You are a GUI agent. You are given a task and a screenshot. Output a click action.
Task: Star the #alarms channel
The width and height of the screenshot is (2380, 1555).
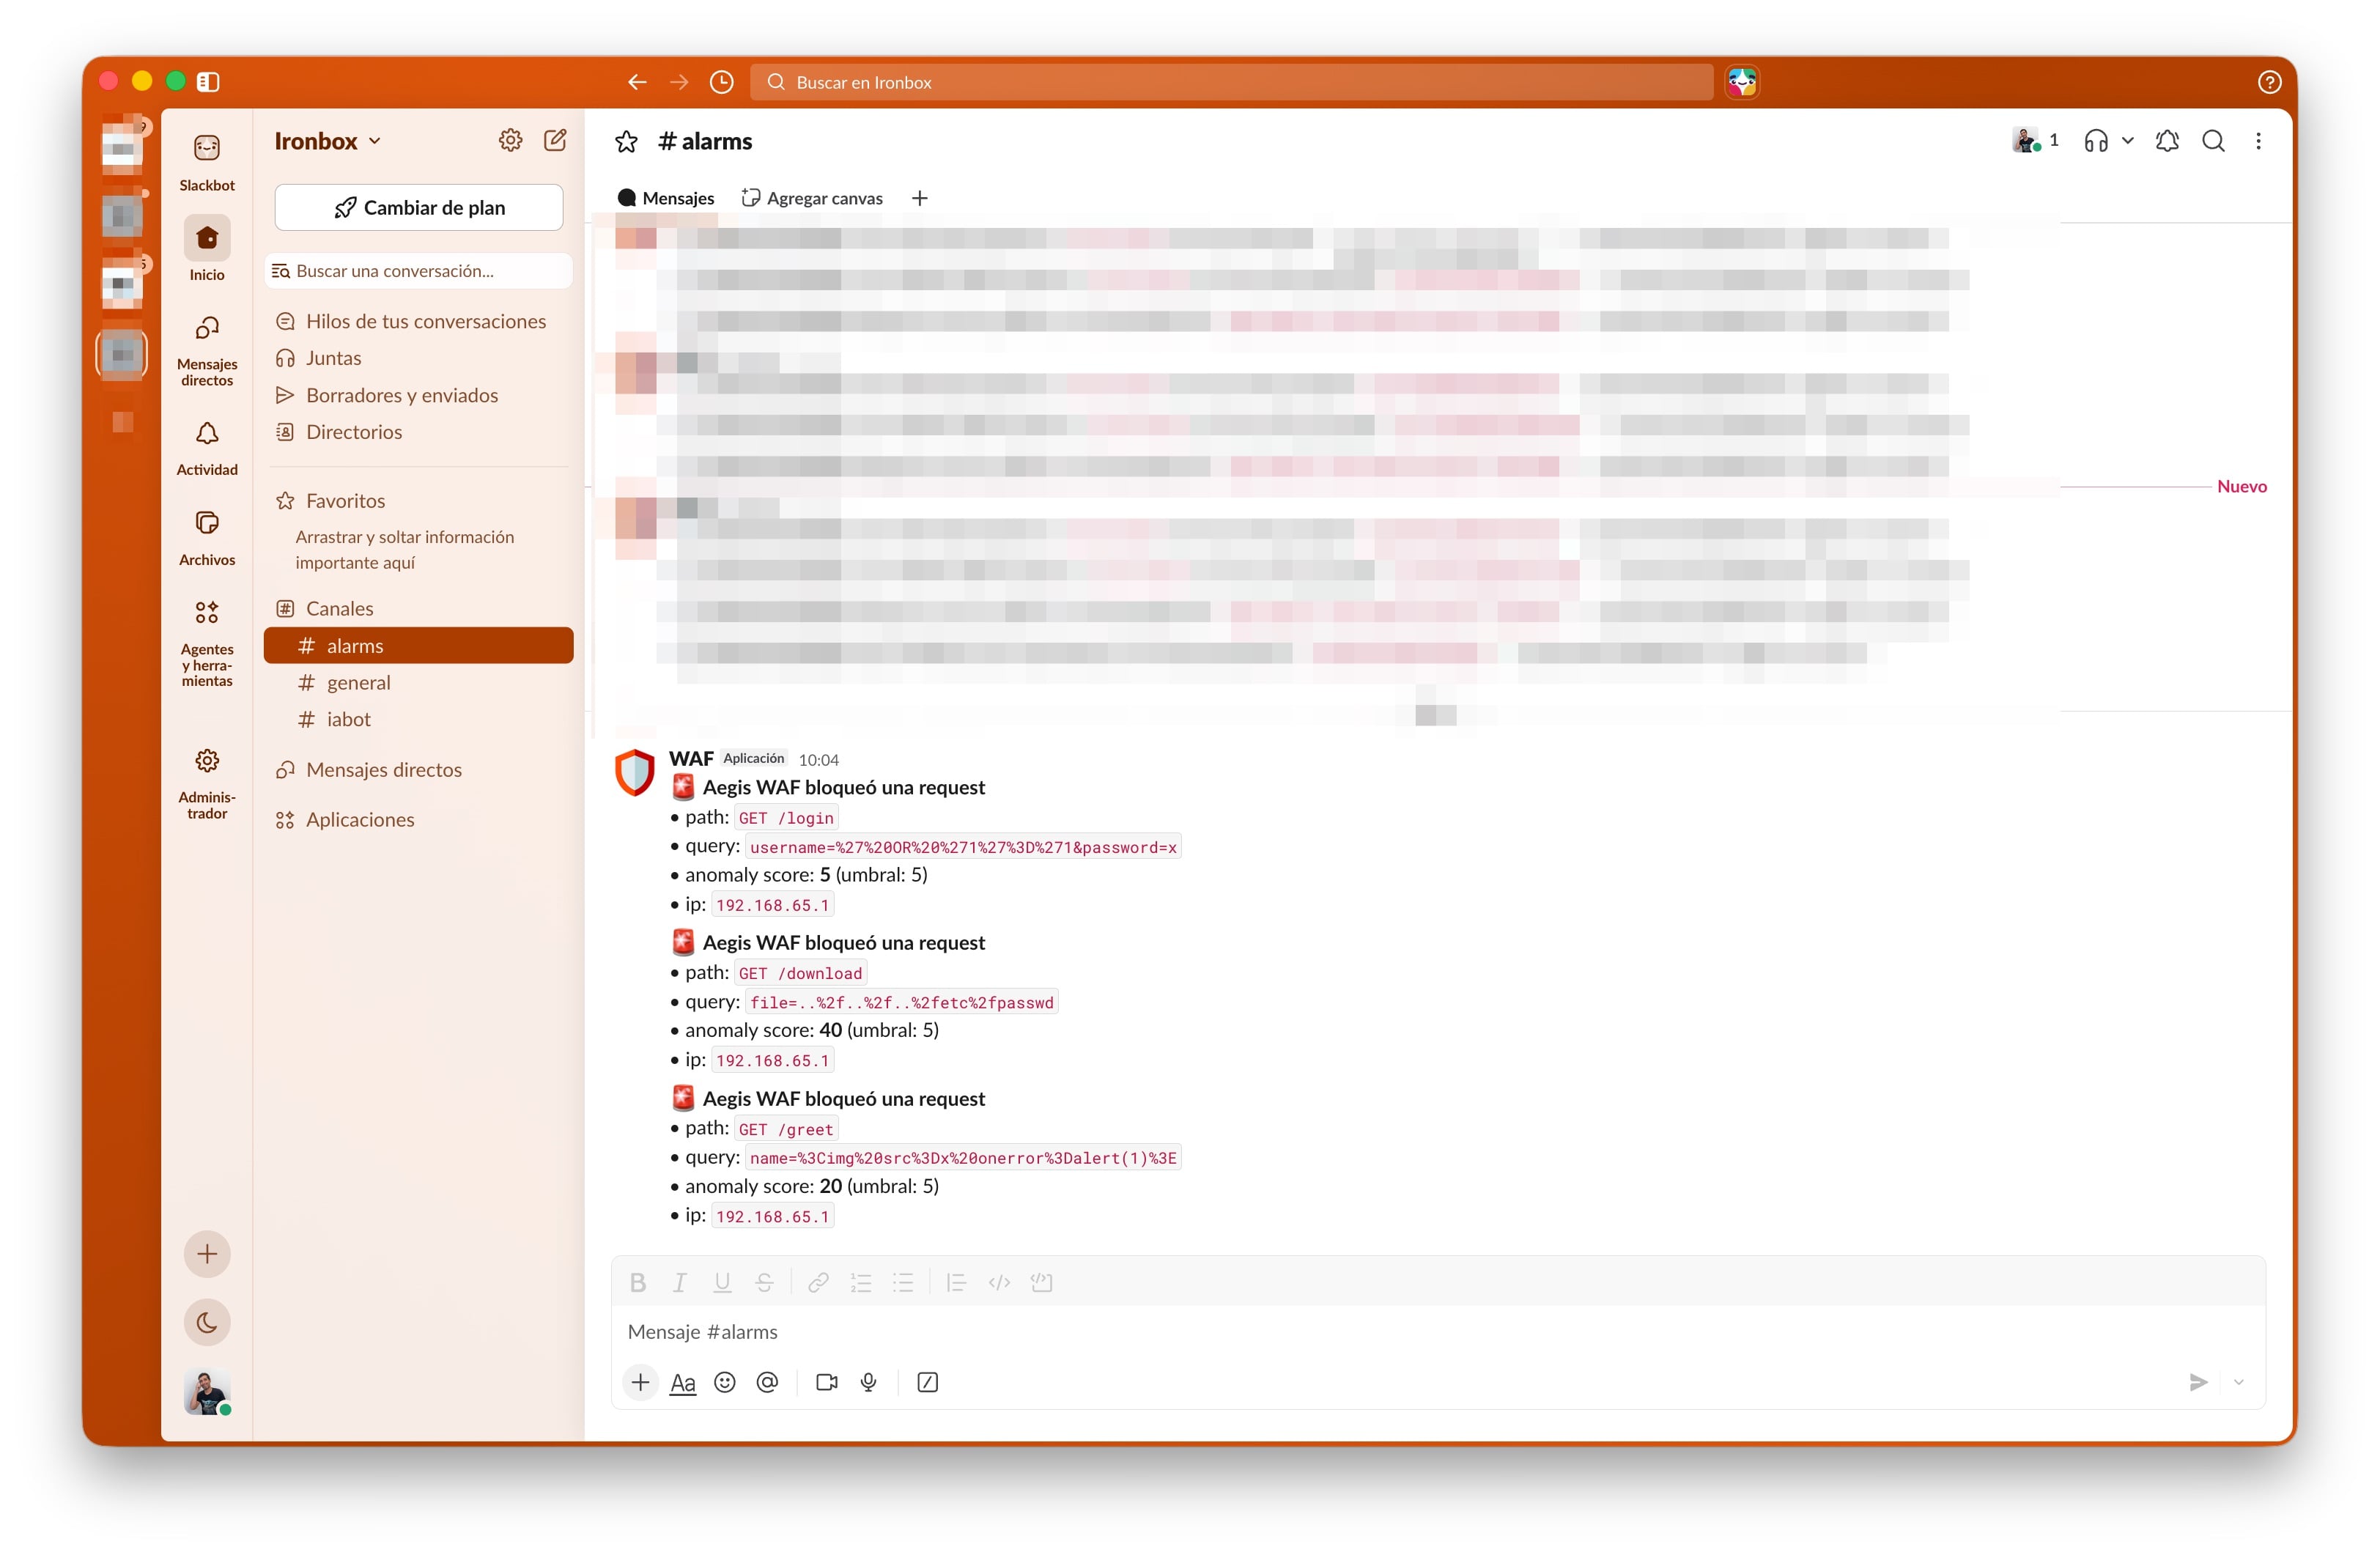(x=626, y=142)
